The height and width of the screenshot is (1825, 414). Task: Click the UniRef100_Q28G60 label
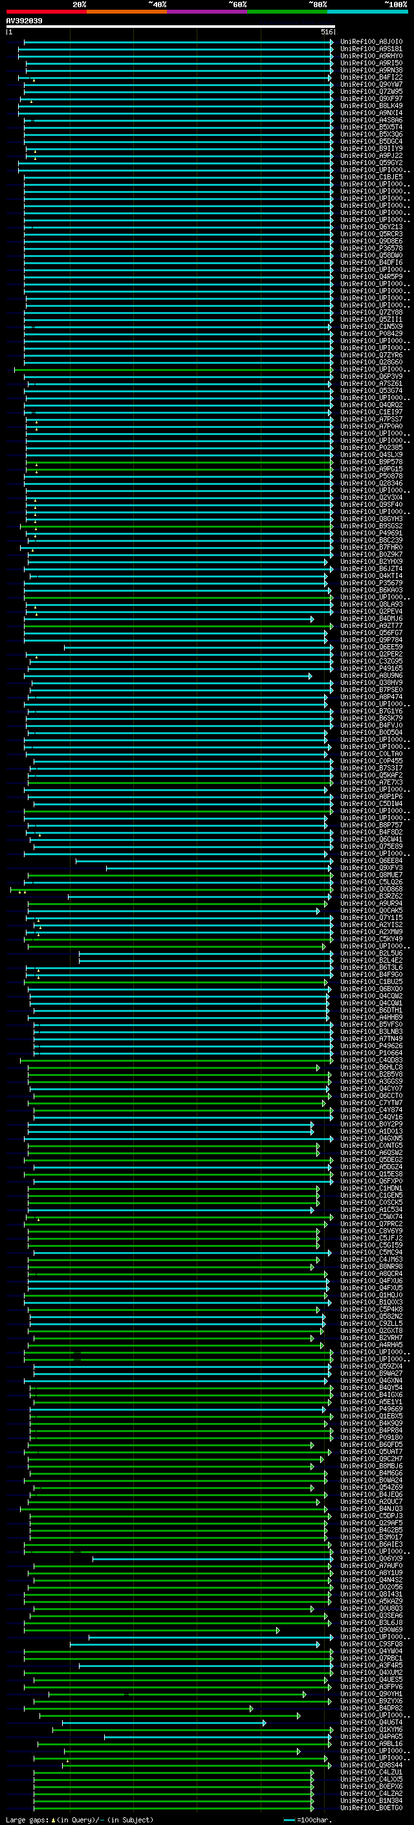tap(371, 363)
